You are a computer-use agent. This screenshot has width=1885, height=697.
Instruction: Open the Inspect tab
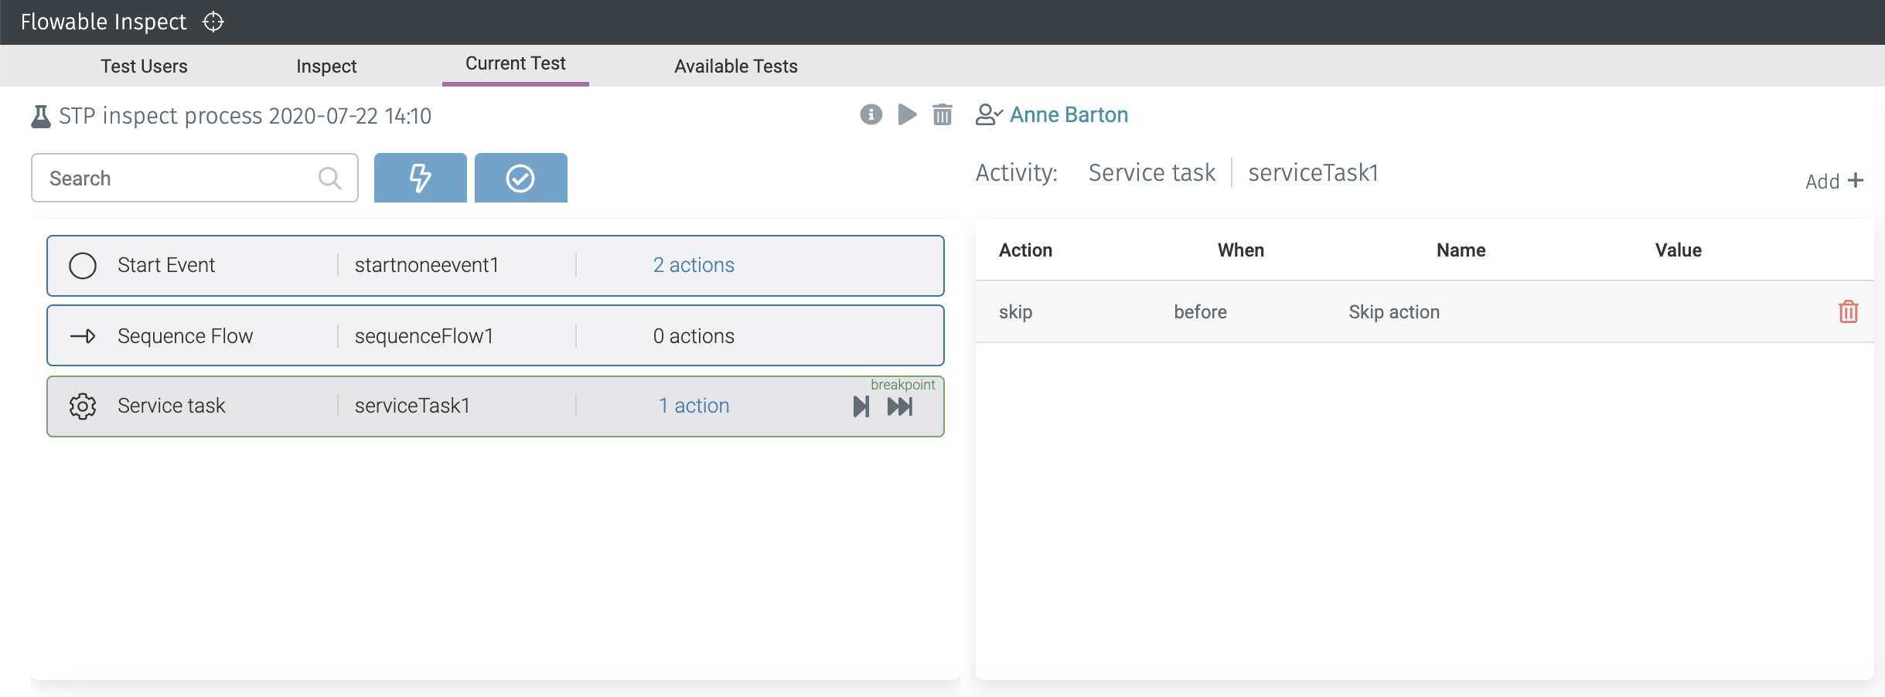(x=326, y=66)
